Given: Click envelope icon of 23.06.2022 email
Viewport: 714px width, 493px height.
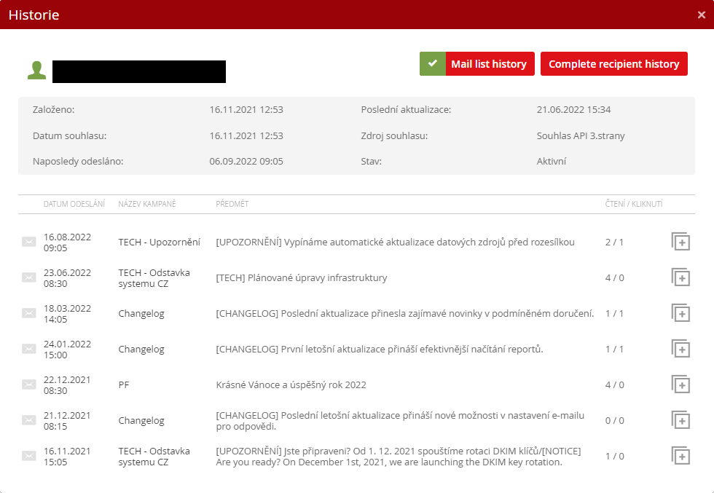Looking at the screenshot, I should (29, 277).
